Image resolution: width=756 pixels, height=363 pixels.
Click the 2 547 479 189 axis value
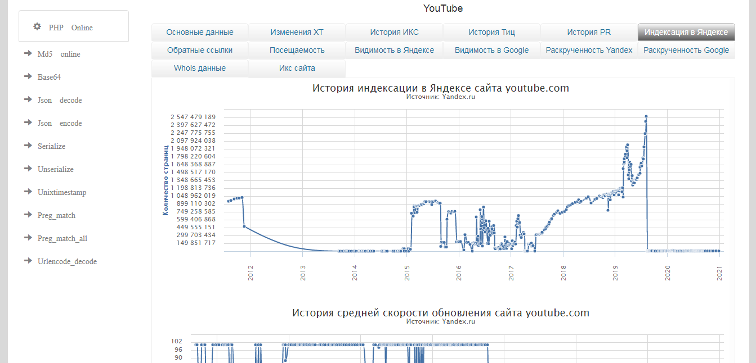pos(193,117)
